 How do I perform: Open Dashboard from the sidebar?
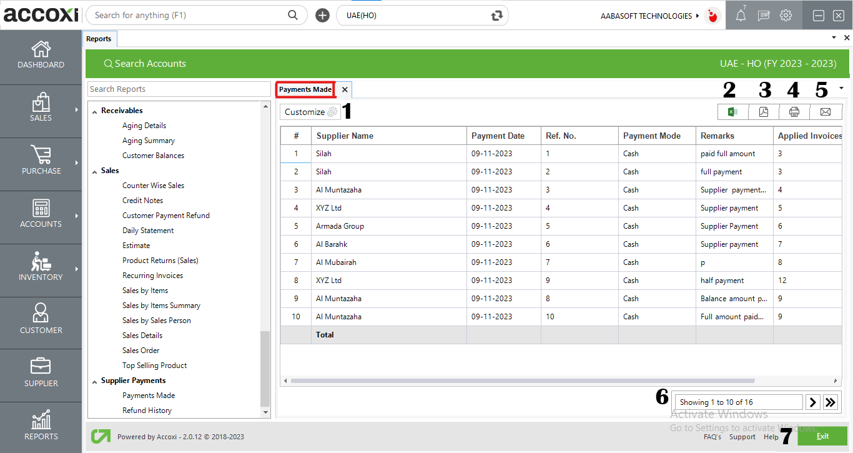click(41, 55)
